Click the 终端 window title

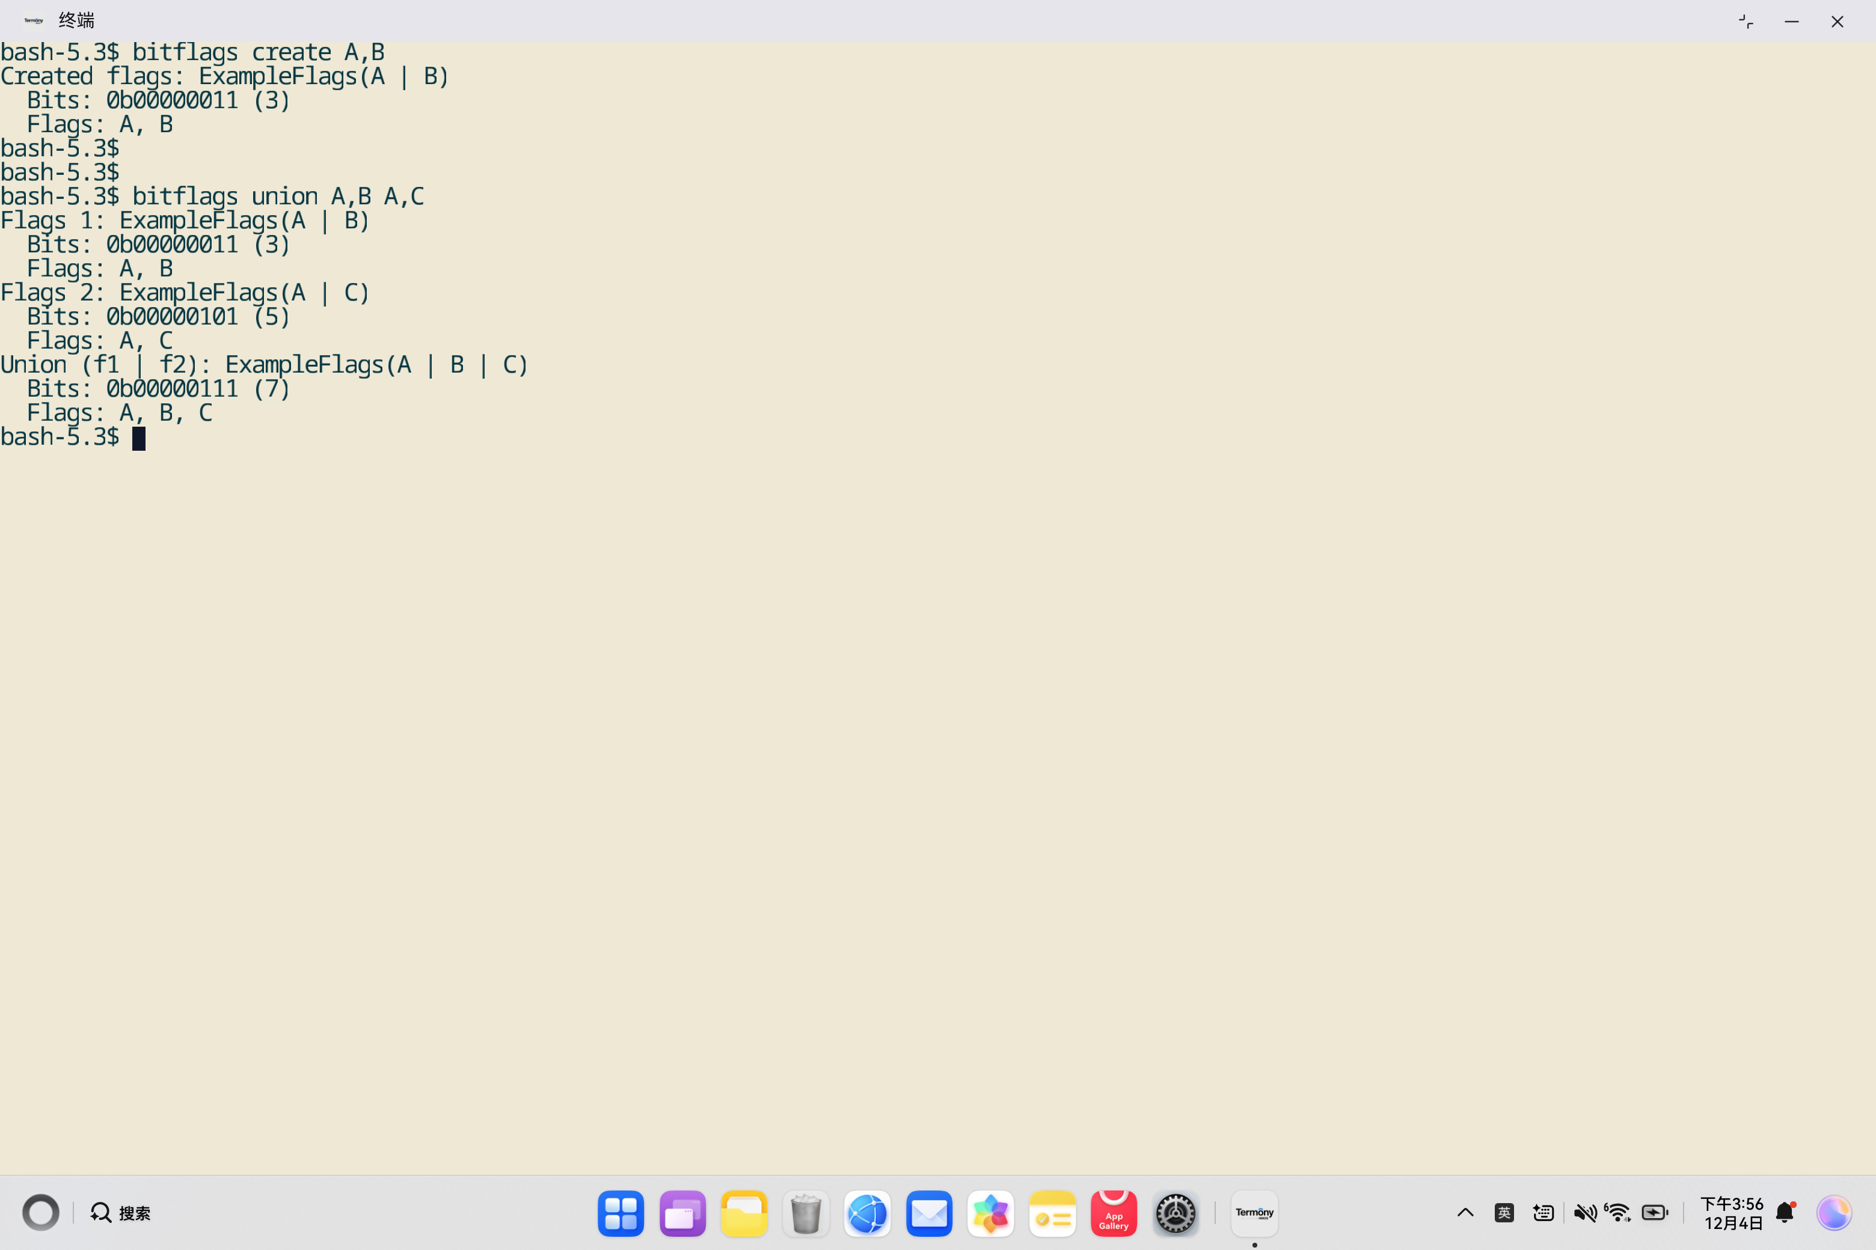76,19
